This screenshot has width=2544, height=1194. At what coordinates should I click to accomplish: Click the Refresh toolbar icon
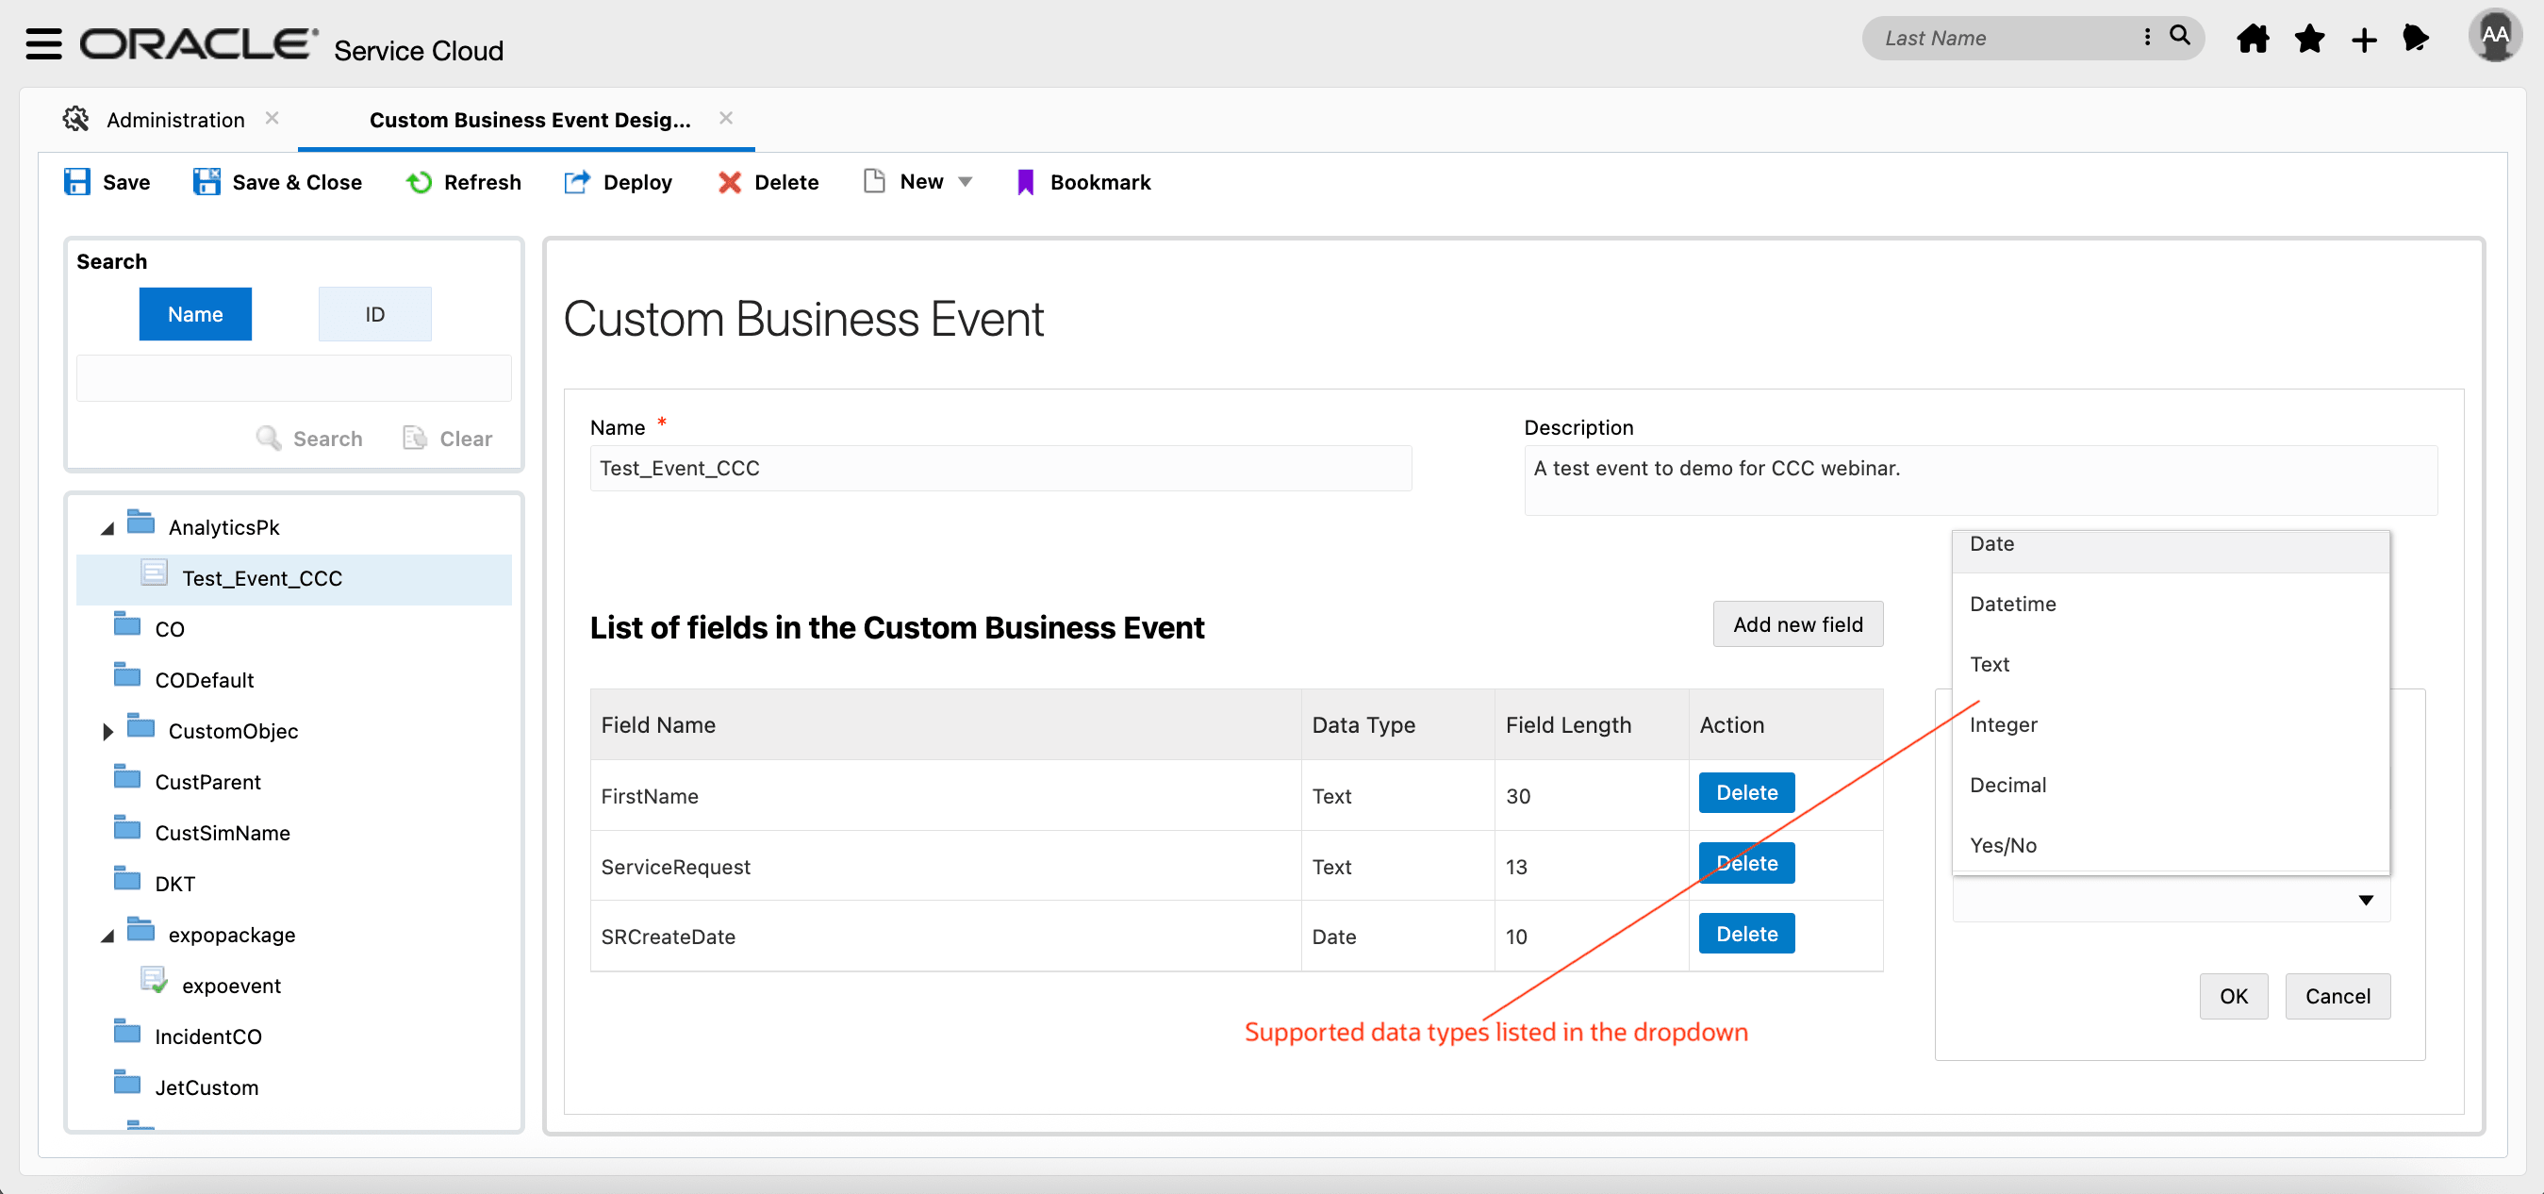coord(419,182)
